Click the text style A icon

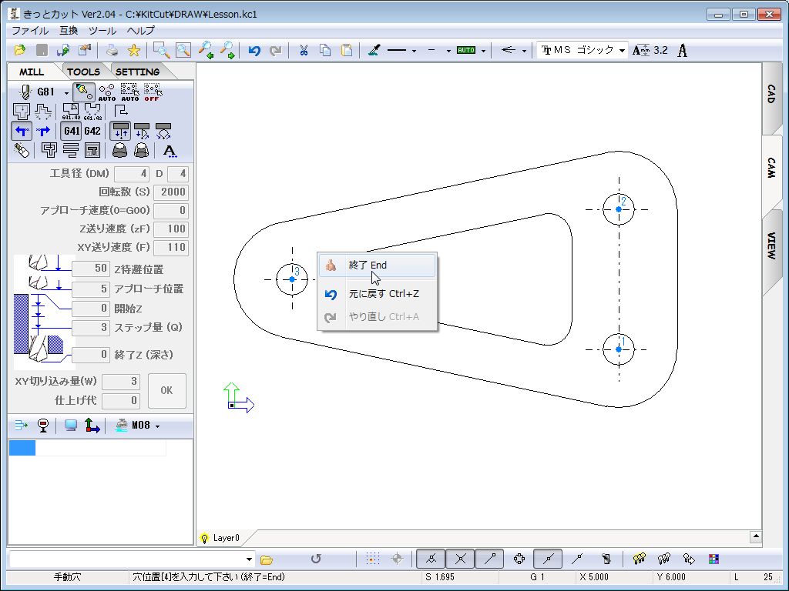[x=682, y=50]
